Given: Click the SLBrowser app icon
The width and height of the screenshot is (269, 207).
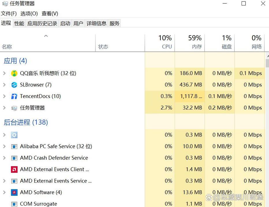Looking at the screenshot, I should click(x=14, y=85).
